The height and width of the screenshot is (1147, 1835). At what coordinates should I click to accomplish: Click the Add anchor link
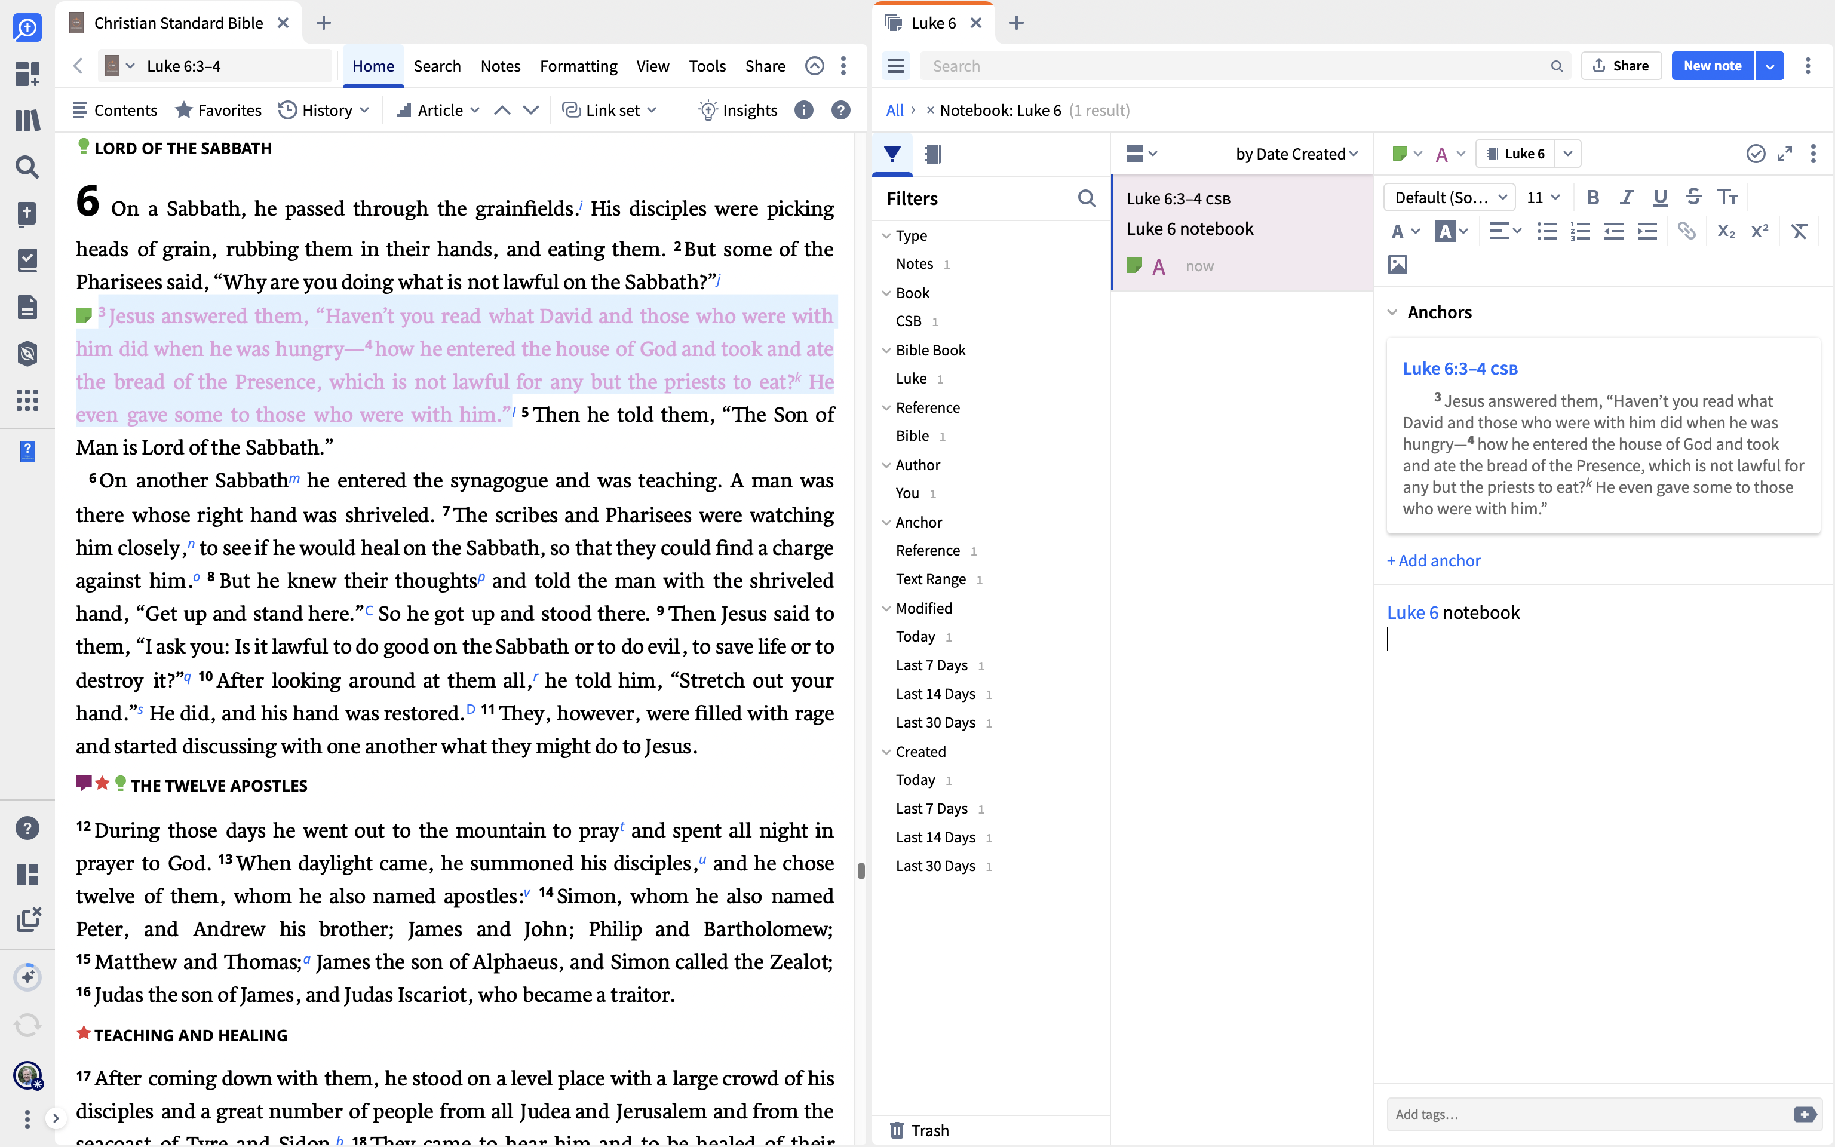click(1433, 560)
